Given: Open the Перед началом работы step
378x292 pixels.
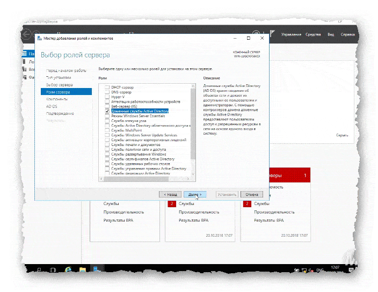Looking at the screenshot, I should pyautogui.click(x=66, y=71).
